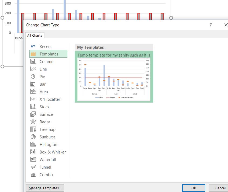
Task: Click background chart's bottom-left corner handle
Action: (x=2, y=67)
